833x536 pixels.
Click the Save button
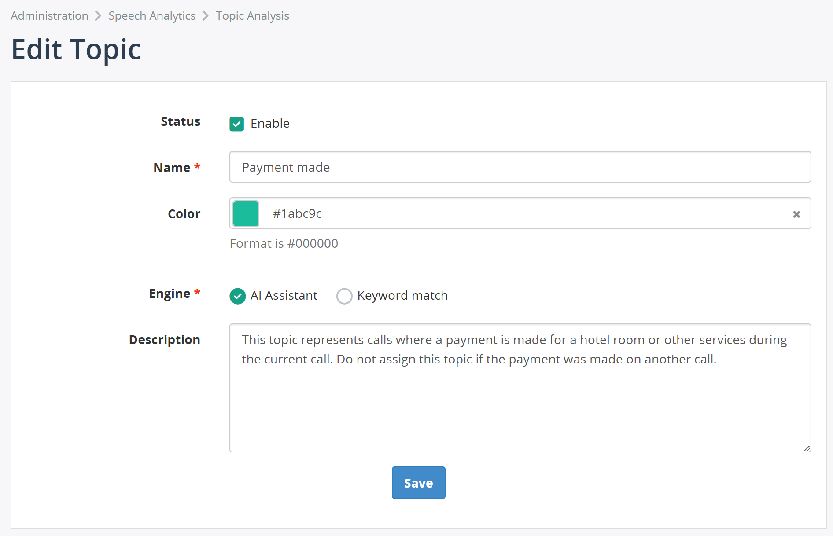tap(419, 483)
